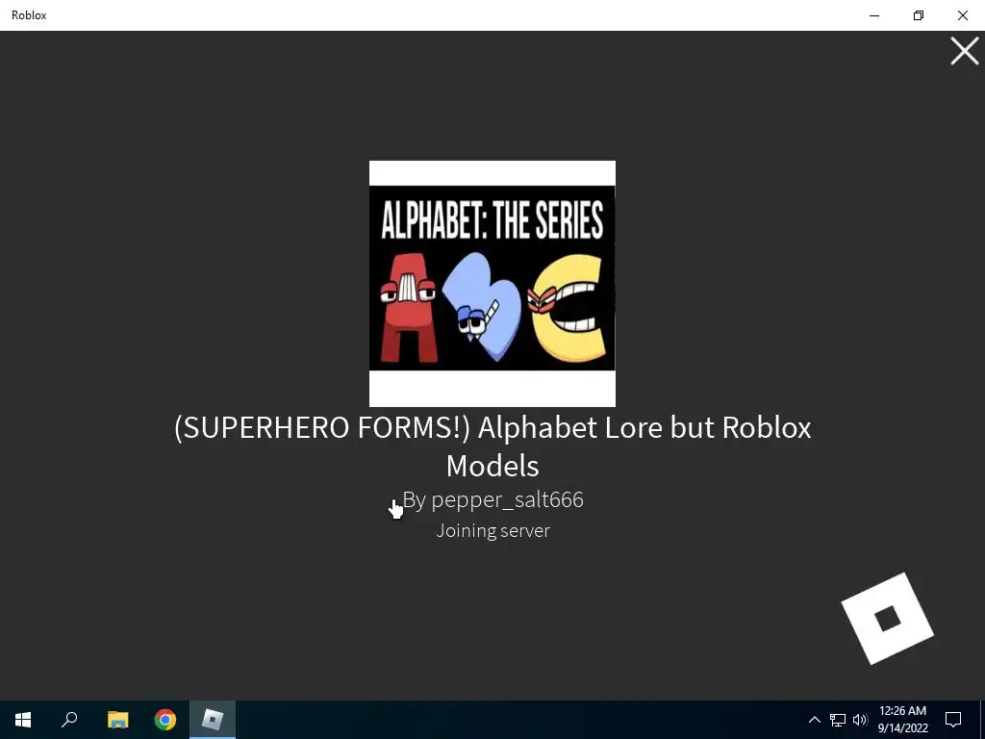Minimize the Roblox window
The image size is (985, 739).
[x=873, y=15]
